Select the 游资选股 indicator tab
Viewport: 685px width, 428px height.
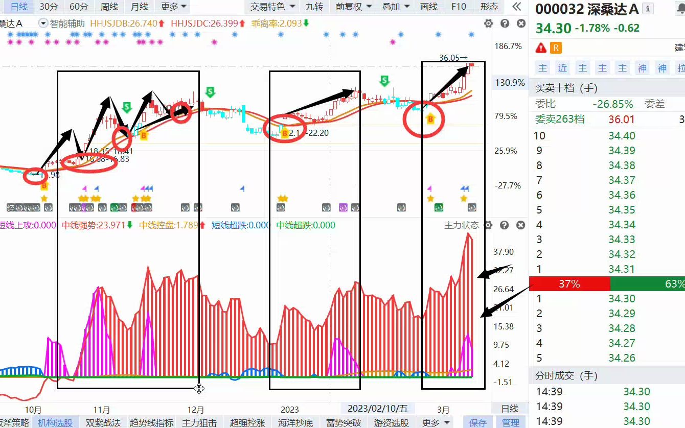tap(392, 422)
